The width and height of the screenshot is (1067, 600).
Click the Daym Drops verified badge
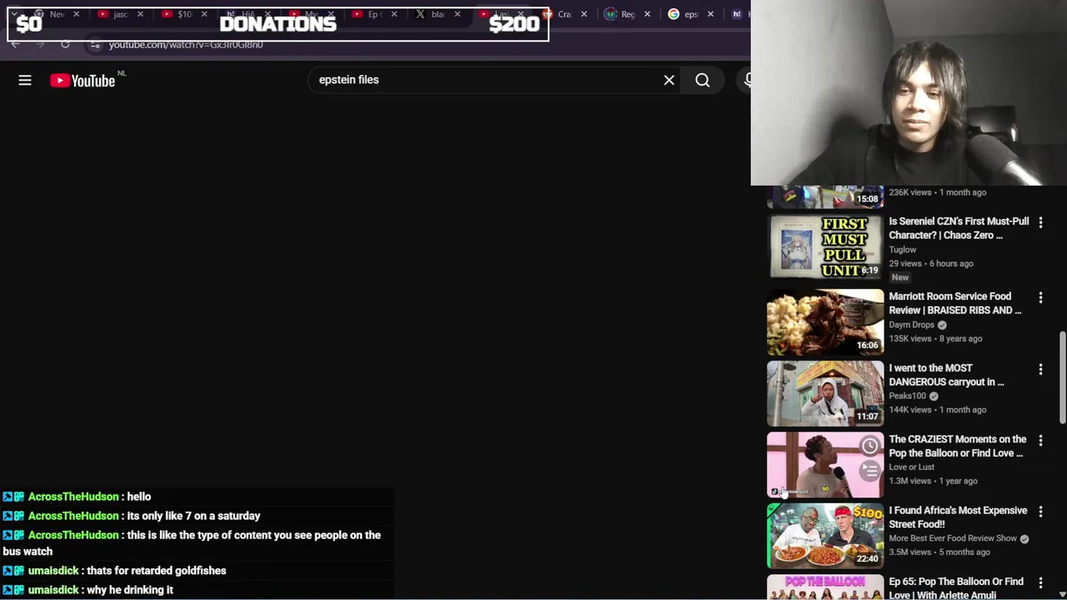tap(942, 325)
